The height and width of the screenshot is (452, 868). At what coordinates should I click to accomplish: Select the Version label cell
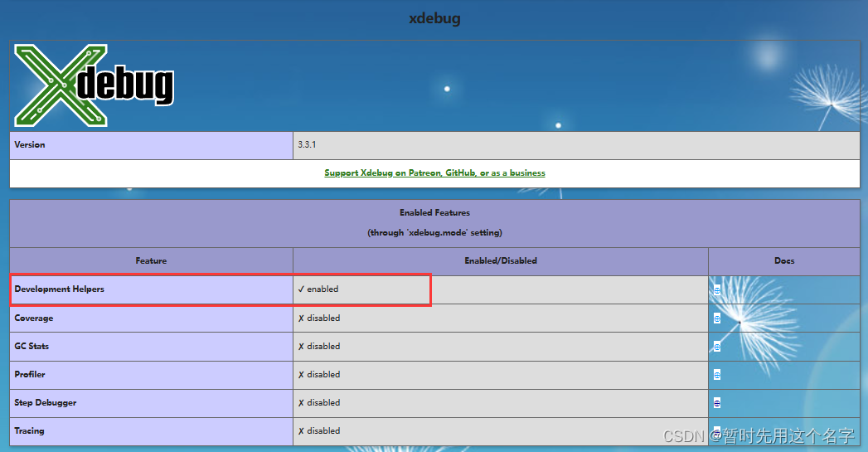(x=151, y=145)
